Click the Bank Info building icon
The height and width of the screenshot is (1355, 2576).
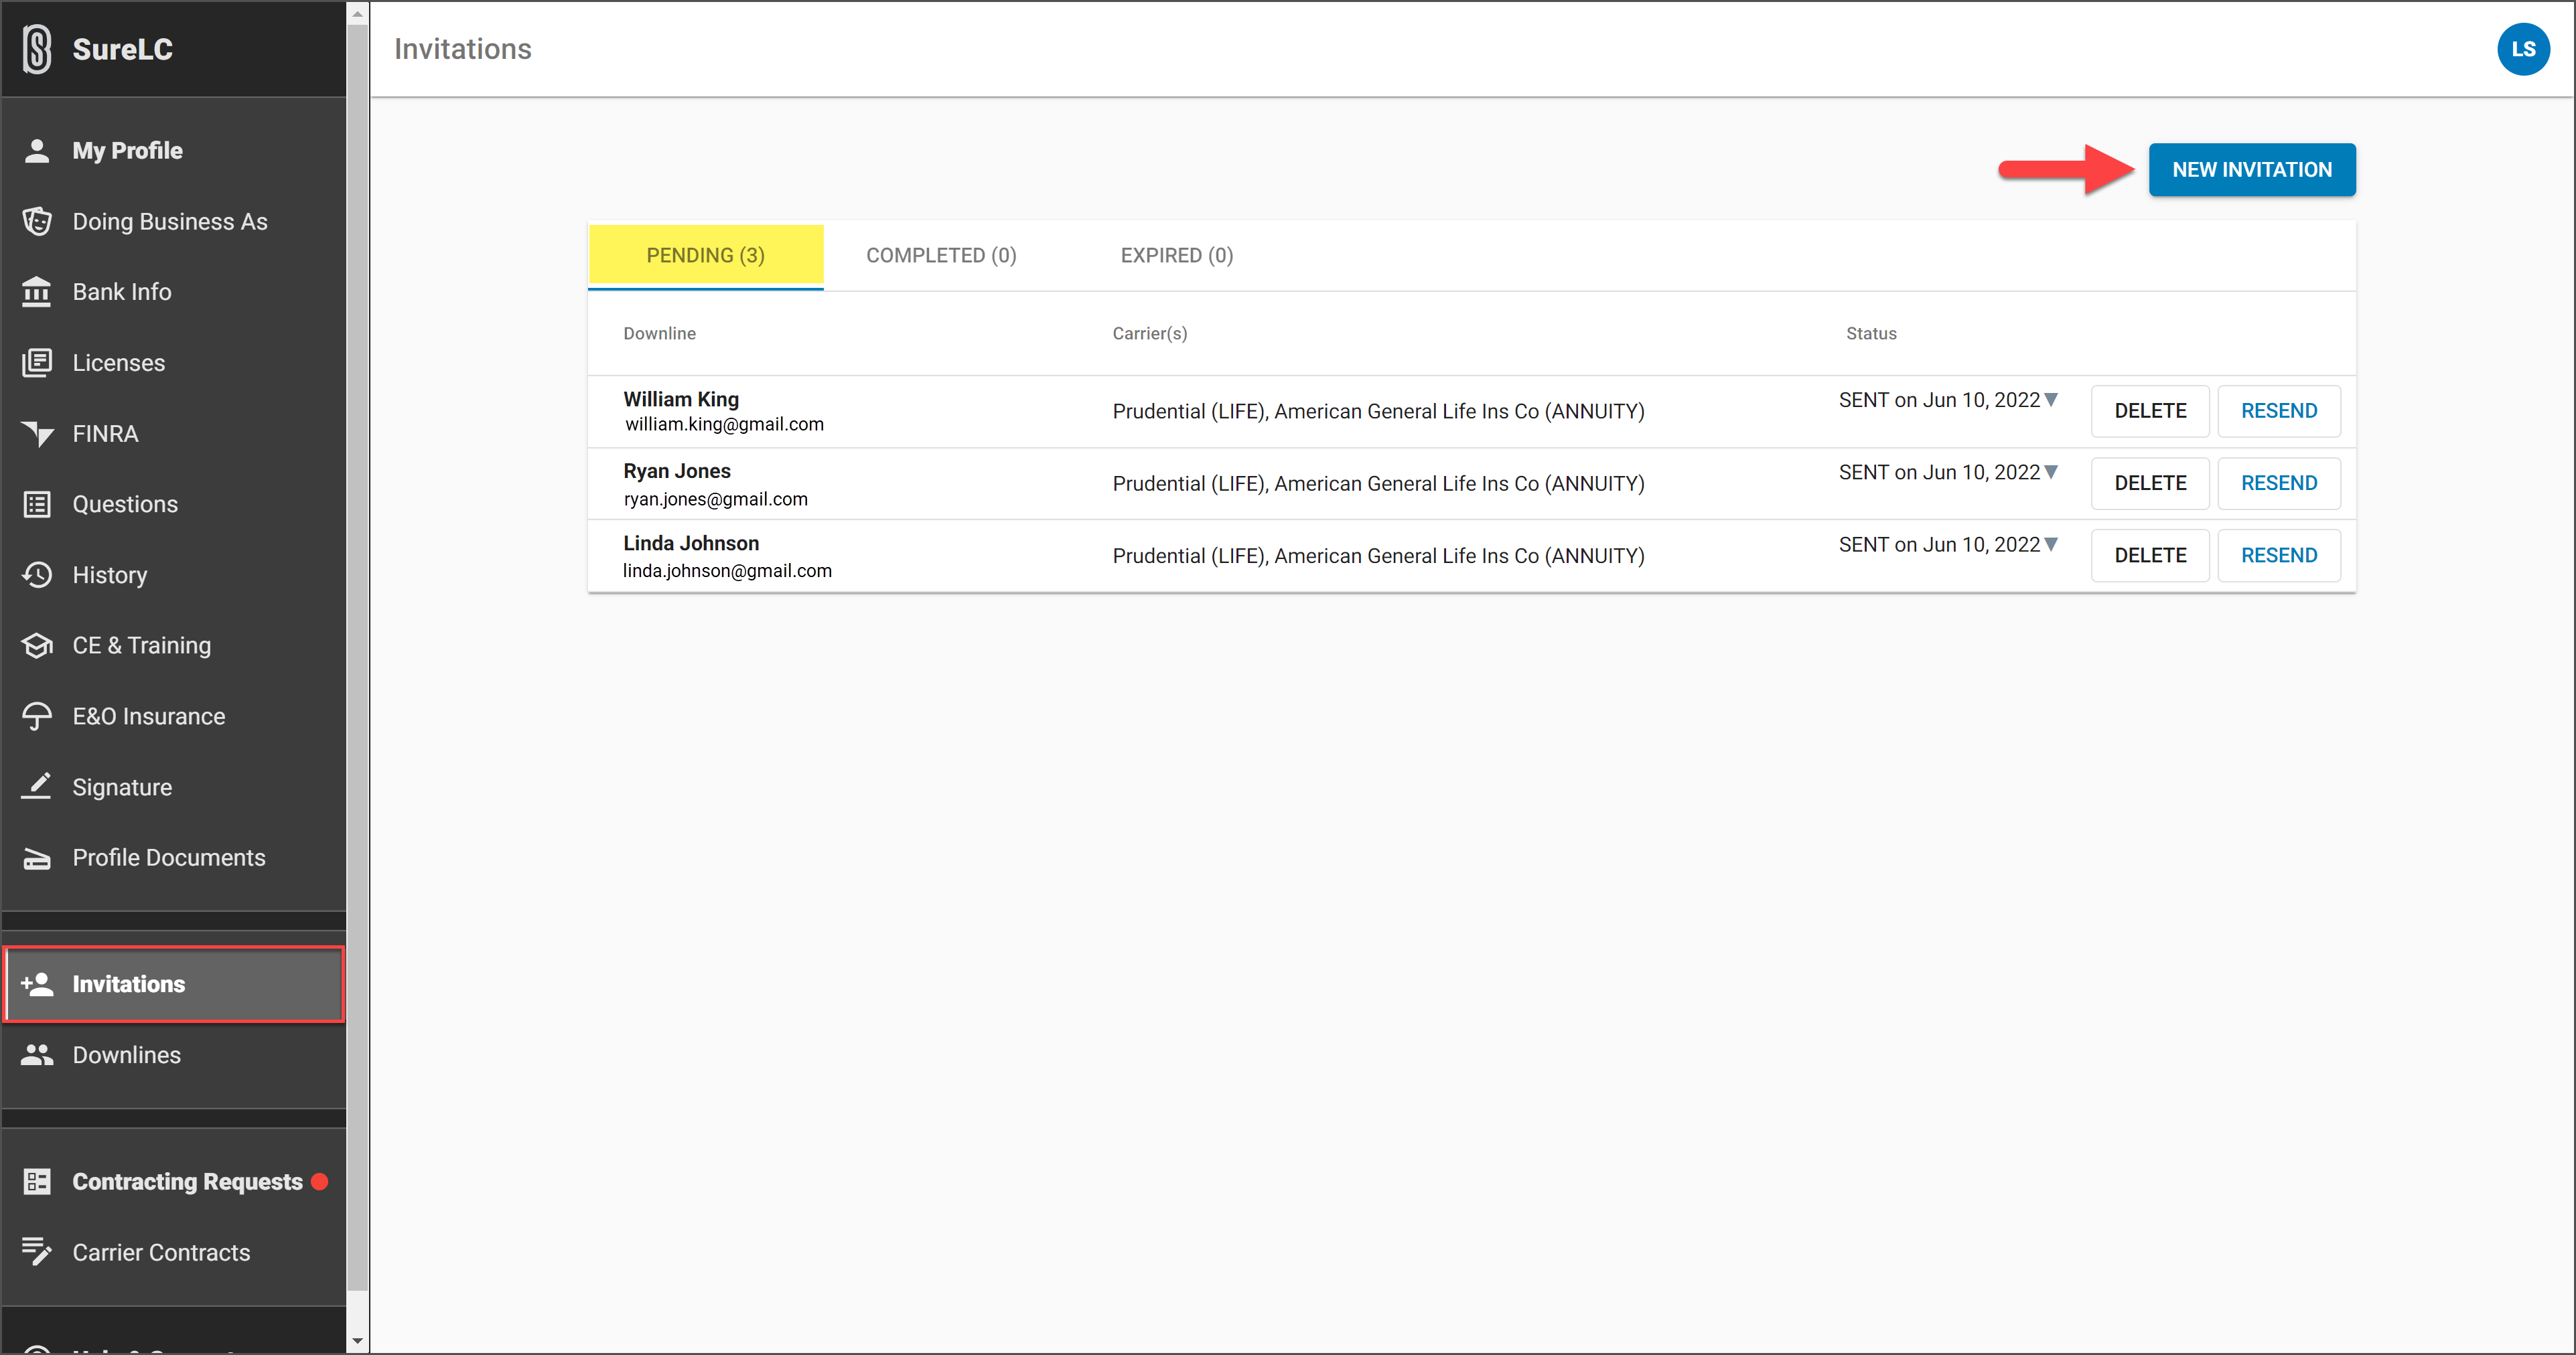tap(37, 292)
